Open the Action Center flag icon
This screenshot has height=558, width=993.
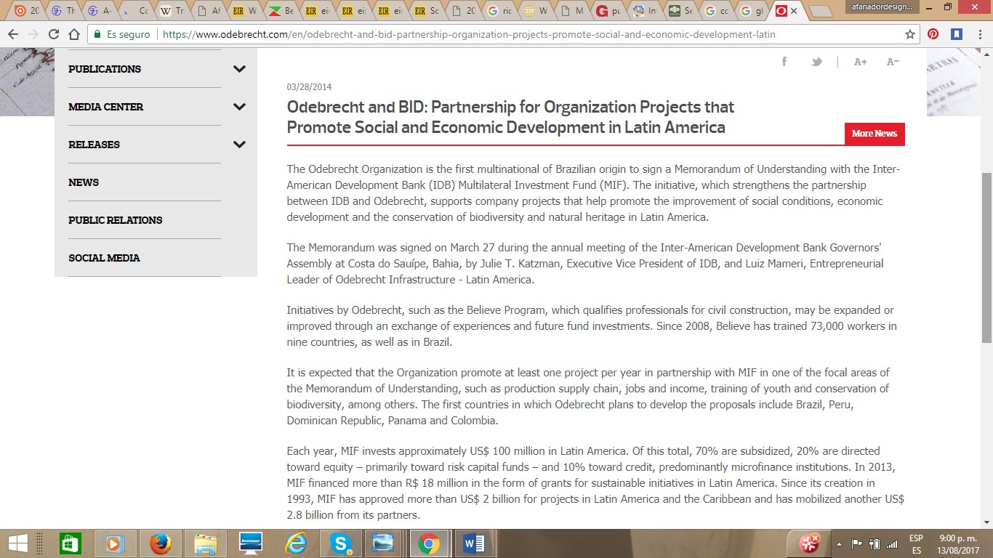click(x=857, y=544)
